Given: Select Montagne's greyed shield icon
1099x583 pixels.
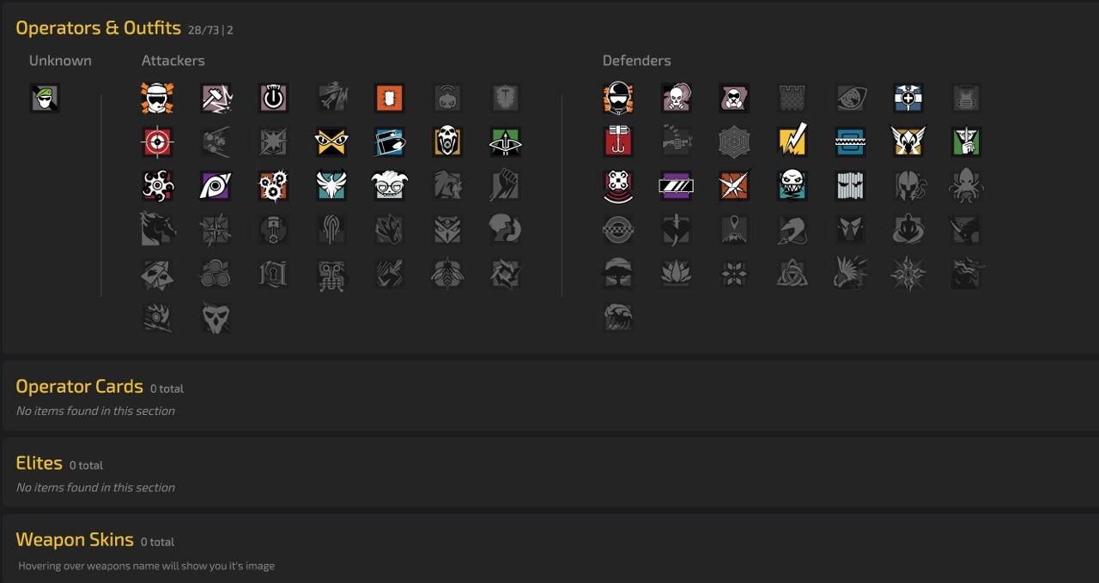Looking at the screenshot, I should coord(505,99).
